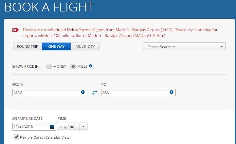Click location pin icon in TO field
Image resolution: width=236 pixels, height=144 pixels.
coord(171,92)
